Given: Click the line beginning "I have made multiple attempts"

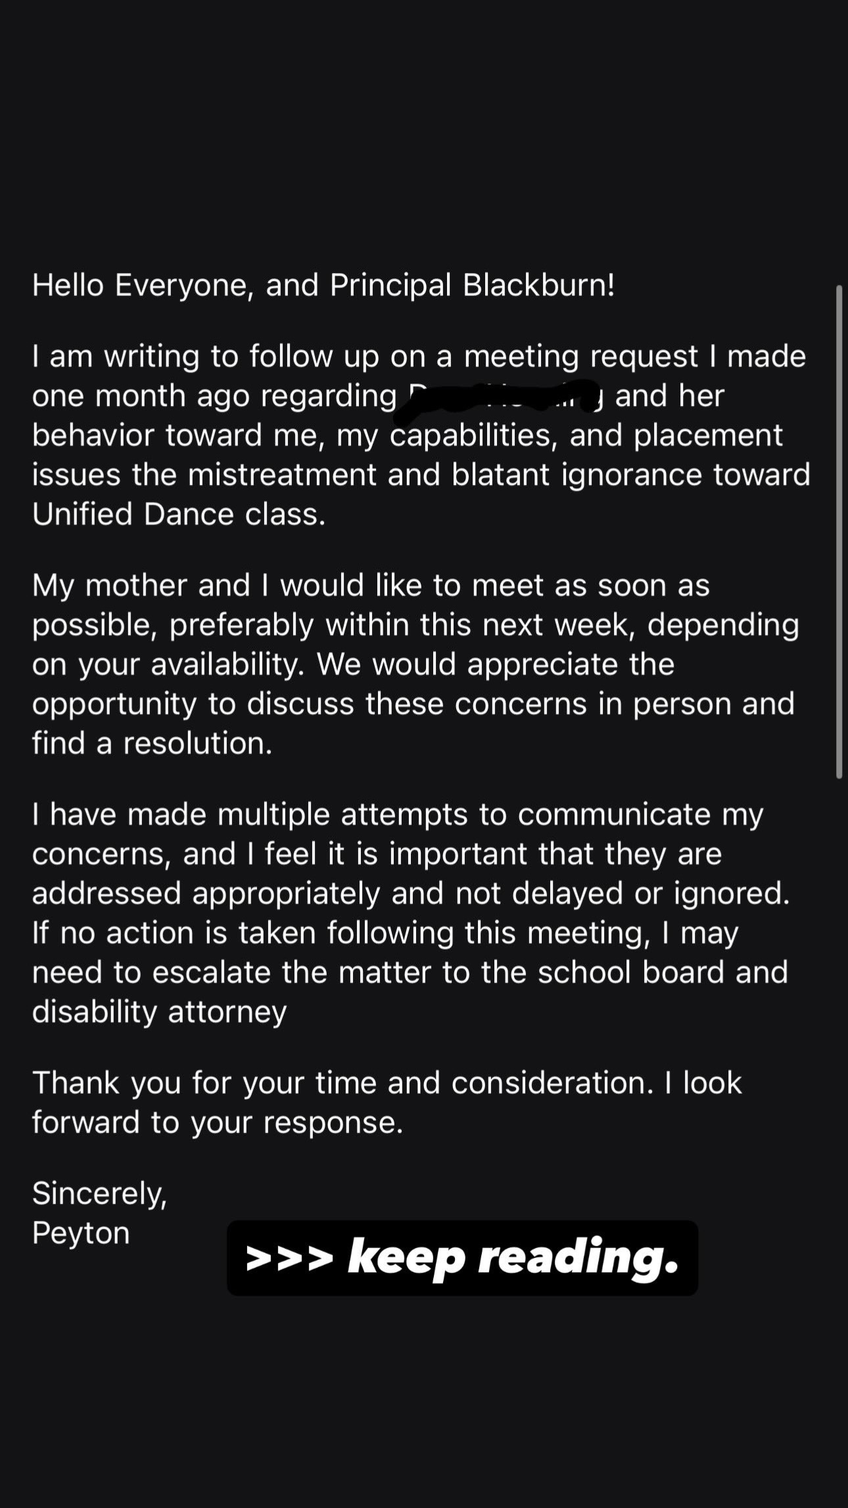Looking at the screenshot, I should (398, 815).
